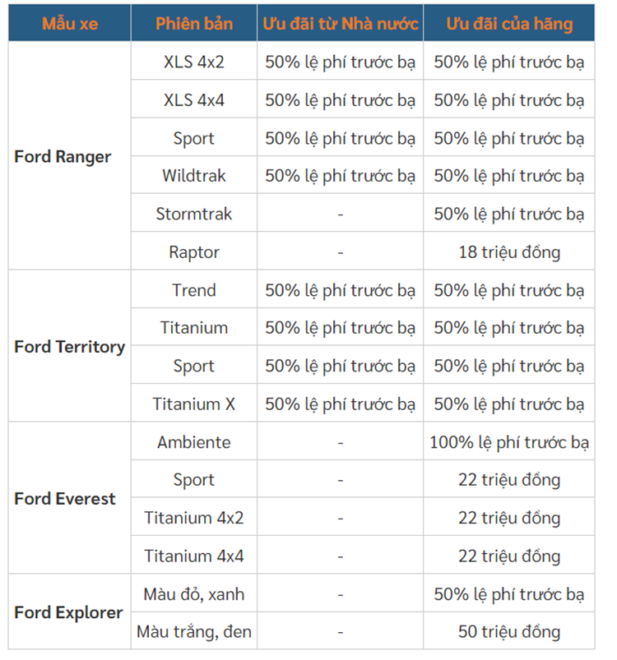Image resolution: width=617 pixels, height=660 pixels.
Task: Click the Trend version cell
Action: click(x=194, y=290)
